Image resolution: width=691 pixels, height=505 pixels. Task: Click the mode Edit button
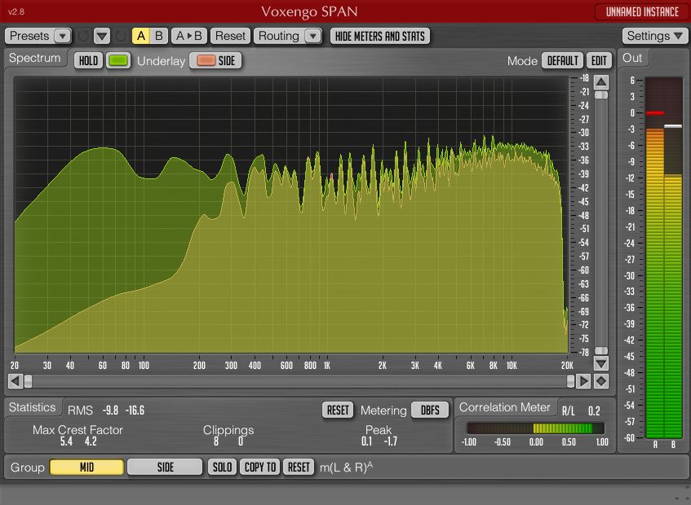tap(599, 61)
